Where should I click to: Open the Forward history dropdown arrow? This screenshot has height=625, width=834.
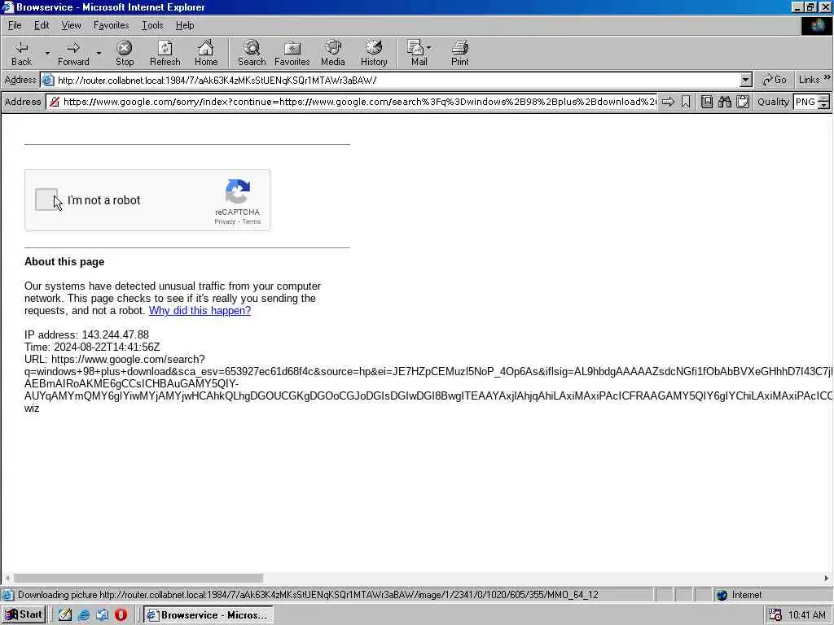click(99, 53)
